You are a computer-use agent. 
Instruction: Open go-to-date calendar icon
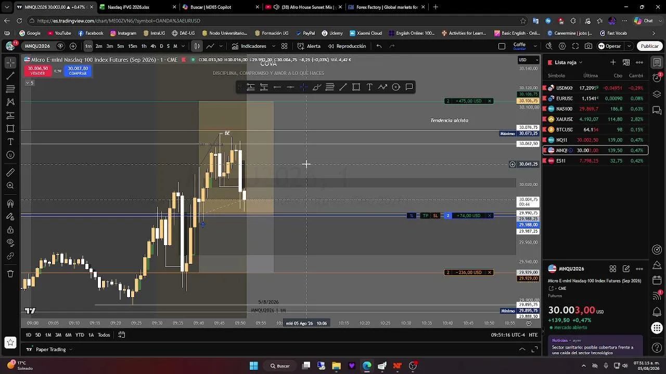(122, 335)
